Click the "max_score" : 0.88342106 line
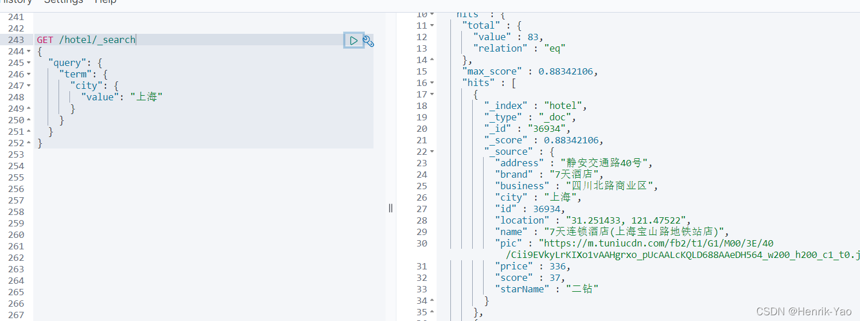The height and width of the screenshot is (321, 860). pyautogui.click(x=530, y=71)
